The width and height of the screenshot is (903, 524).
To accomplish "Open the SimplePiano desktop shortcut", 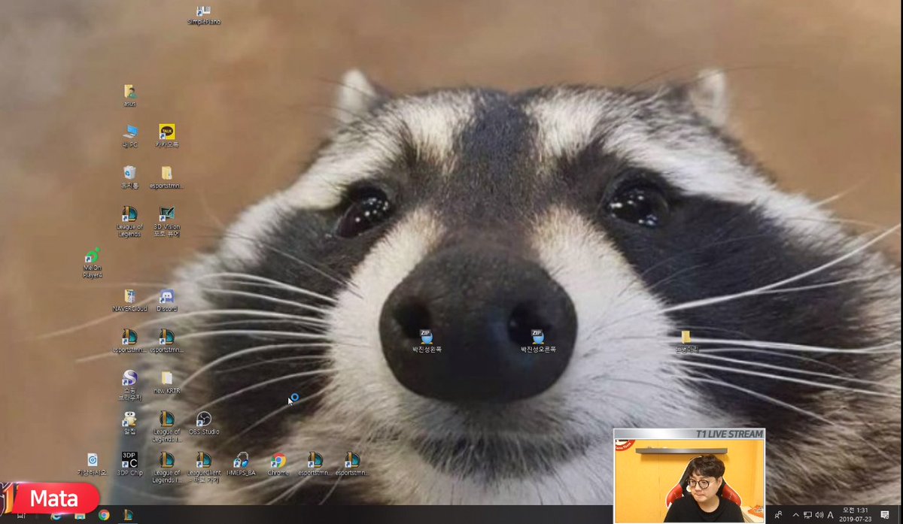I will [x=203, y=15].
